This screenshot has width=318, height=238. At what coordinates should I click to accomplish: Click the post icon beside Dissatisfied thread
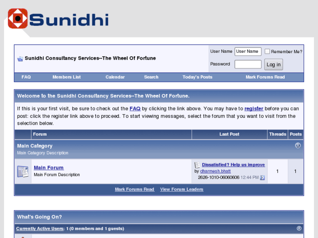[197, 165]
